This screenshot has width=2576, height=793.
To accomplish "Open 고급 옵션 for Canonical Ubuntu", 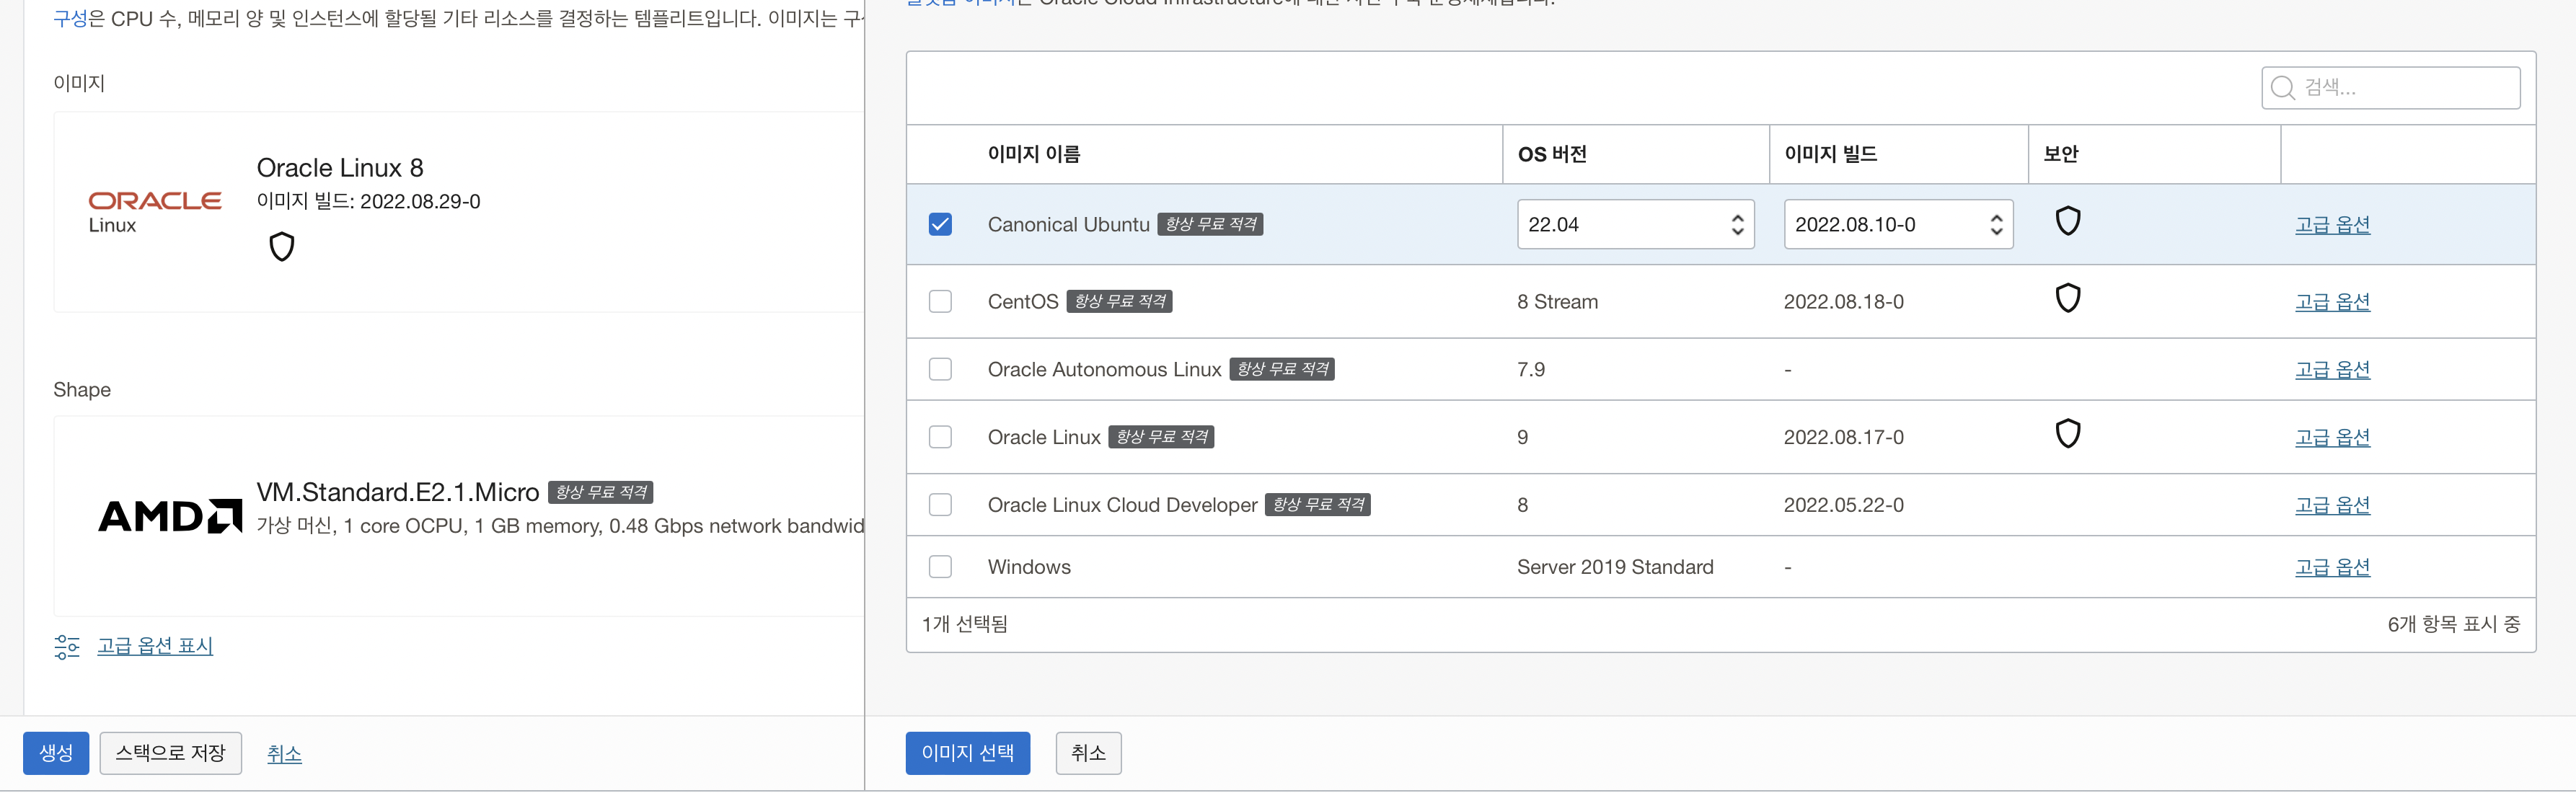I will 2332,224.
